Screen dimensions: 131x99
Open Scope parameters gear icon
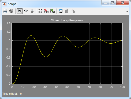tap(11, 11)
